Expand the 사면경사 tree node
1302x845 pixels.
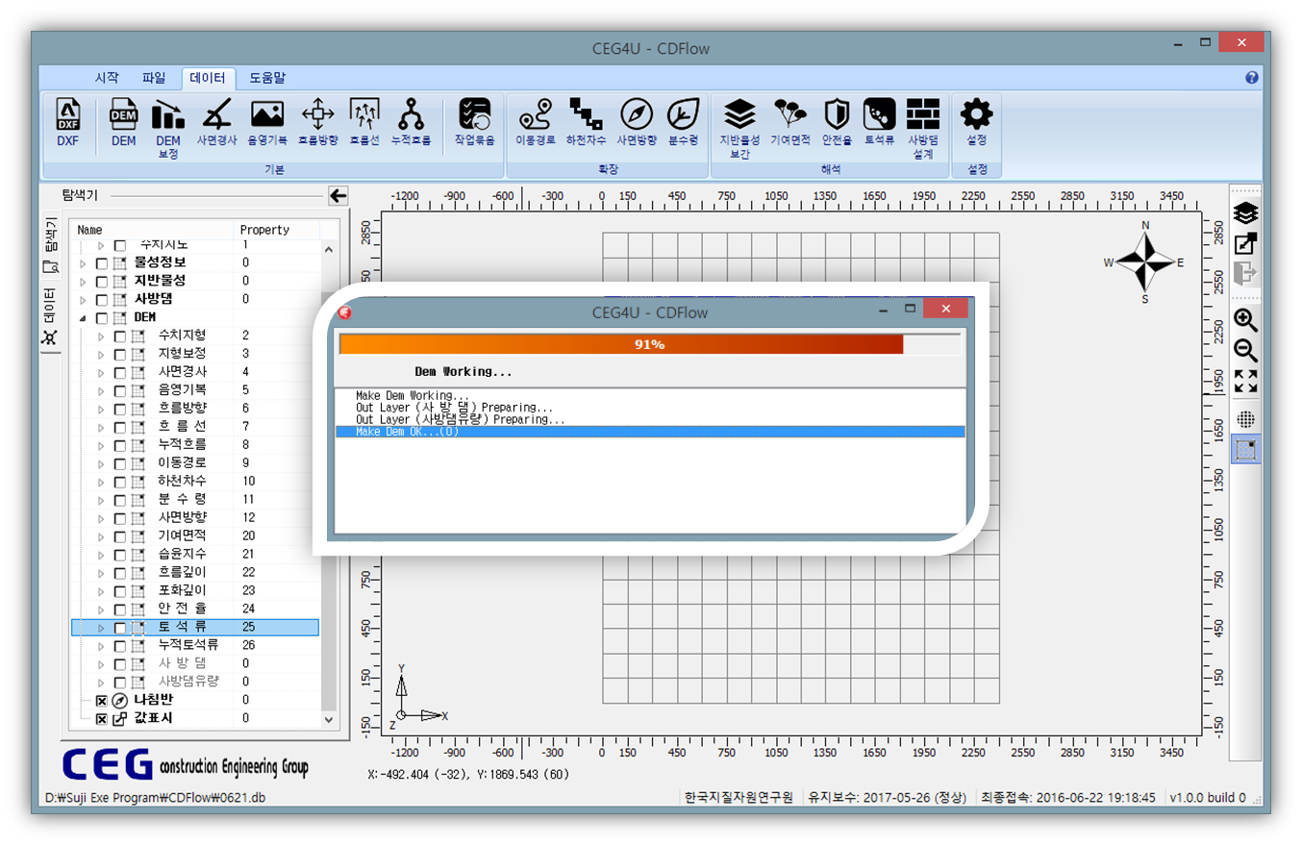(101, 373)
